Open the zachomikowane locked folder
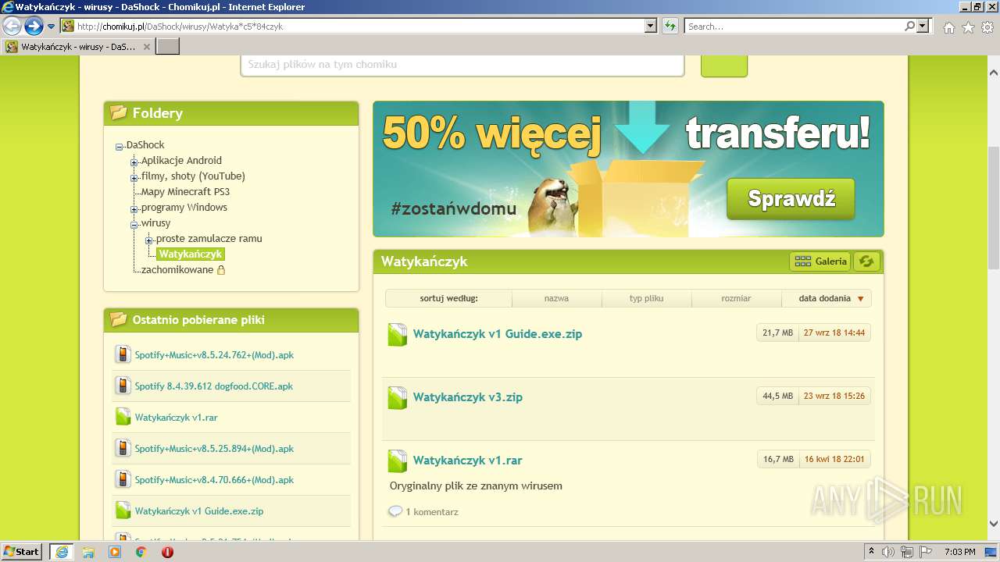Screen dimensions: 1000x562 (177, 269)
